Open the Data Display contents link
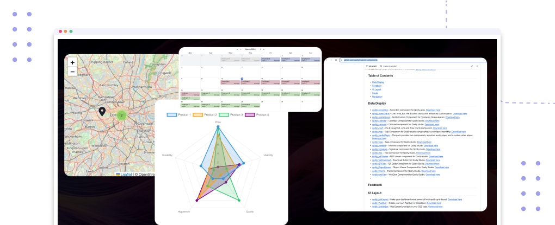The height and width of the screenshot is (225, 555). click(378, 82)
